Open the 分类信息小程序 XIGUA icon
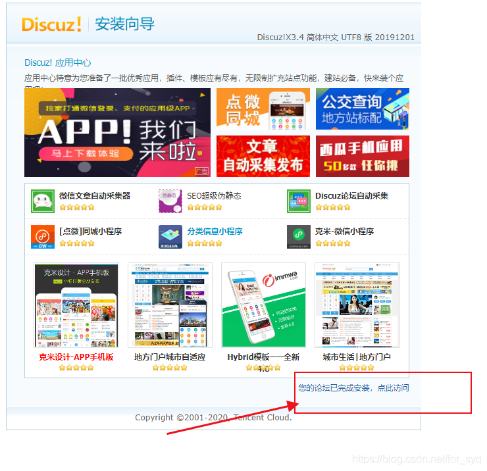The image size is (487, 471). coord(170,237)
